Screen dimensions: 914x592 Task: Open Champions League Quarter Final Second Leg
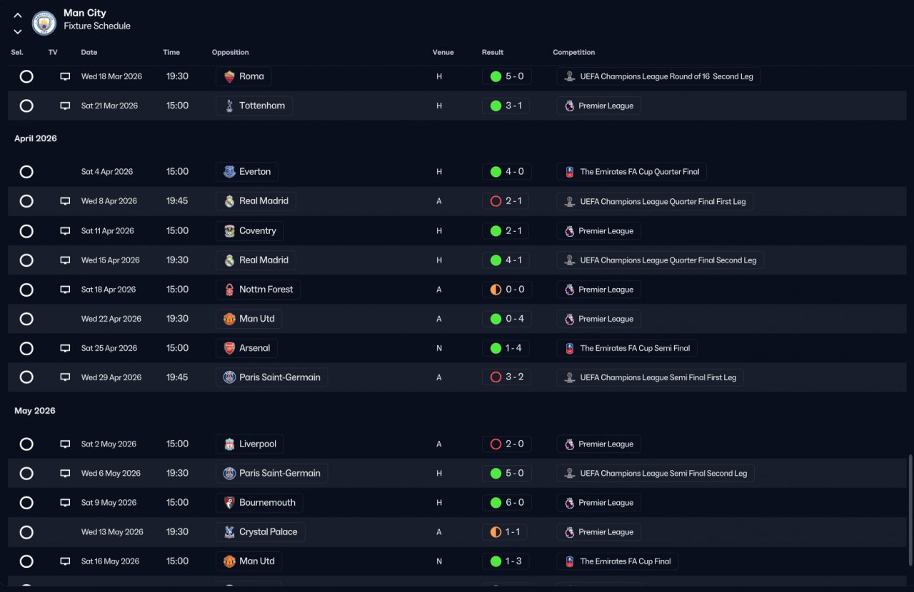point(661,260)
